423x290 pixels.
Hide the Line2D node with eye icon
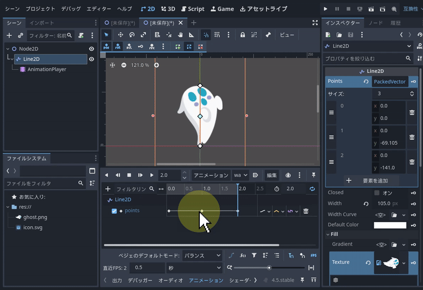(x=91, y=59)
